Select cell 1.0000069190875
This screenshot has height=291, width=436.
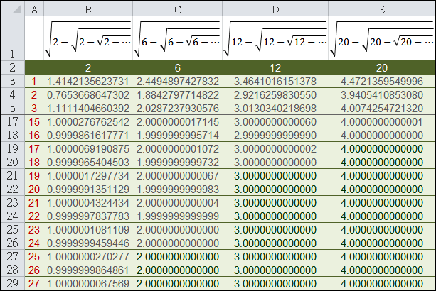(x=88, y=148)
